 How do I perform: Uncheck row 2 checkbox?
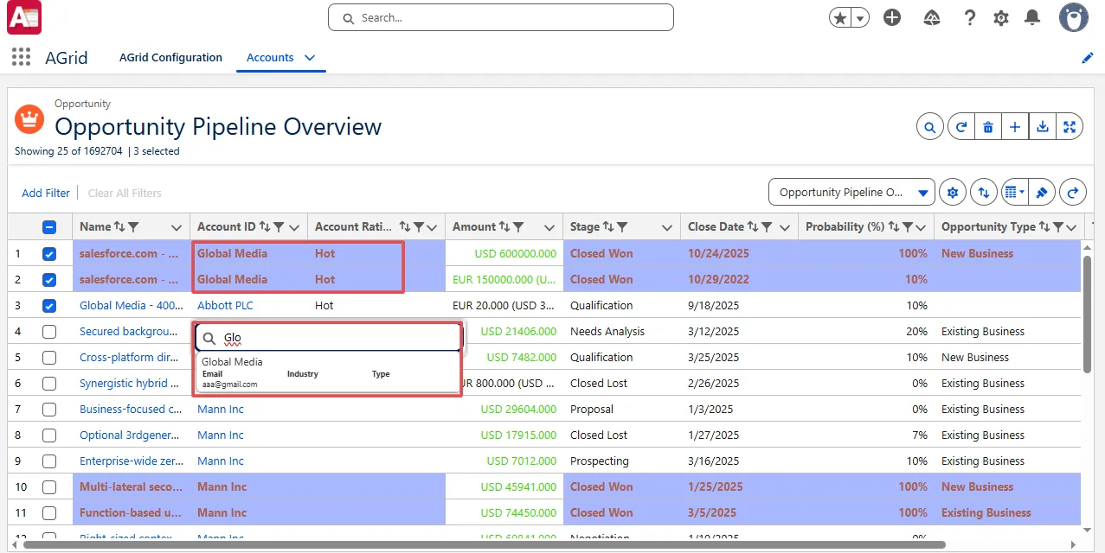(49, 280)
